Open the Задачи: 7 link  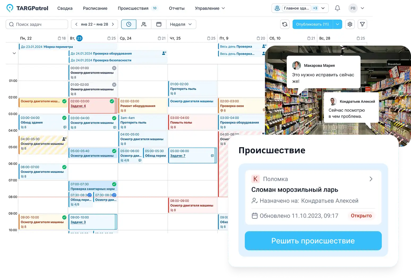point(178,156)
